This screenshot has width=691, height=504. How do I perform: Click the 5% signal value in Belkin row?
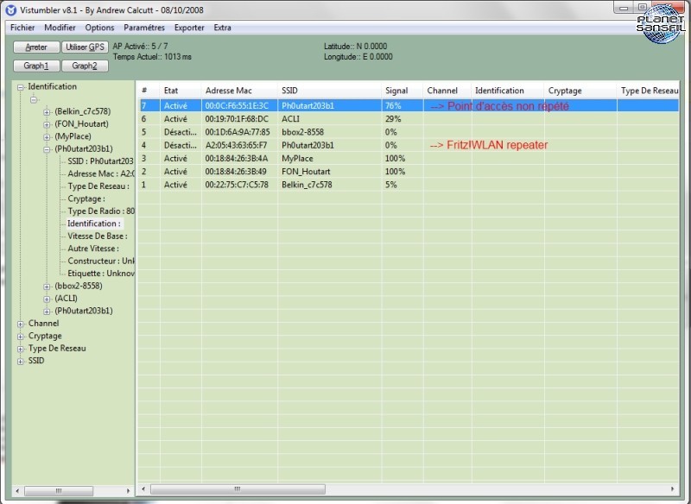(391, 185)
